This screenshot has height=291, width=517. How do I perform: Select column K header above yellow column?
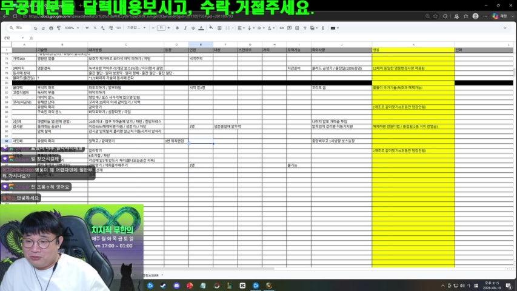tap(413, 44)
